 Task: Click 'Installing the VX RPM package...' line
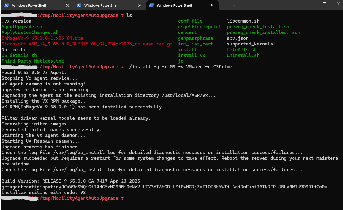click(45, 101)
